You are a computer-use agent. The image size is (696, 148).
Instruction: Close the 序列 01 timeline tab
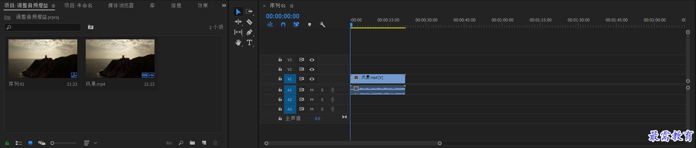[264, 6]
